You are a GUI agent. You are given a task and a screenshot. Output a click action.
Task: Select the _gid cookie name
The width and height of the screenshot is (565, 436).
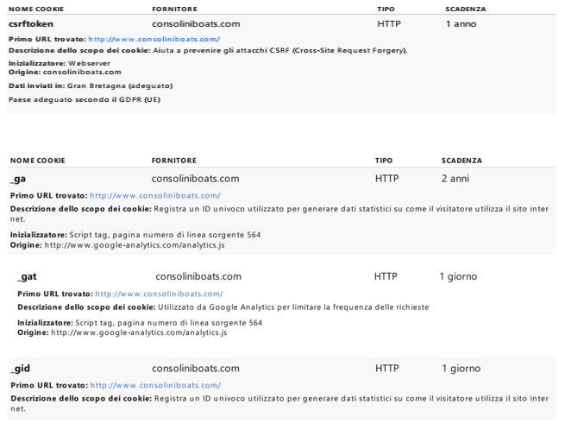click(x=21, y=368)
